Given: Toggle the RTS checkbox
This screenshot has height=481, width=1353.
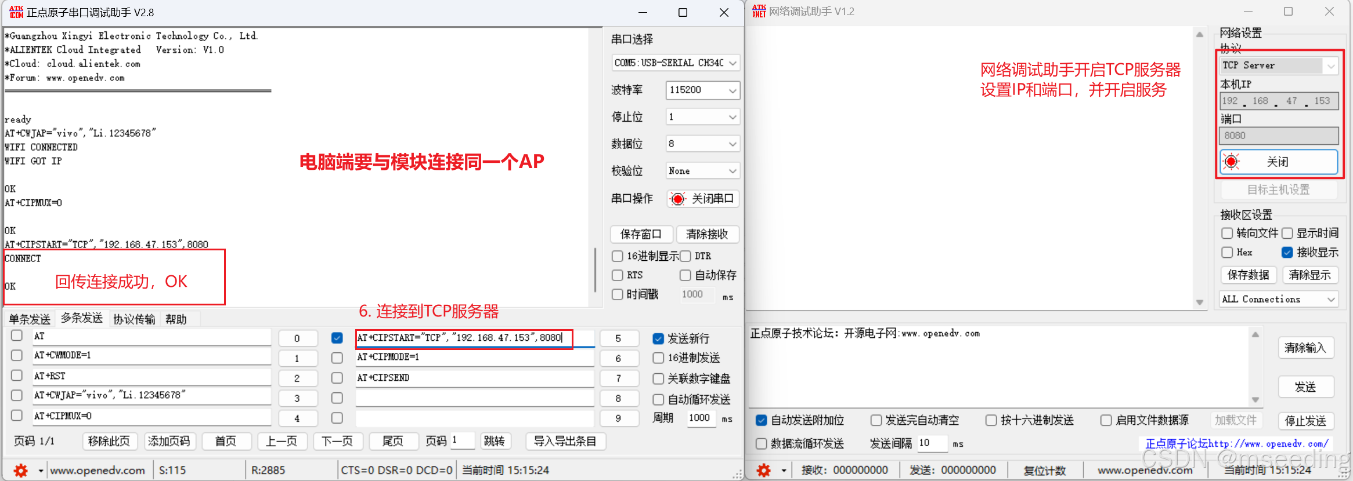Looking at the screenshot, I should tap(618, 275).
